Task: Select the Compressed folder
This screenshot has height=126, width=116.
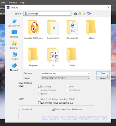Action: tap(53, 30)
